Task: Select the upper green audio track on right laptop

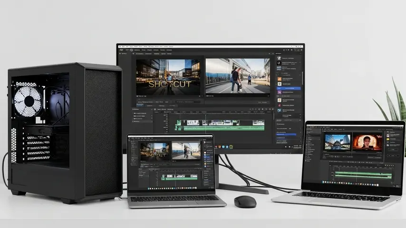Action: [363, 173]
